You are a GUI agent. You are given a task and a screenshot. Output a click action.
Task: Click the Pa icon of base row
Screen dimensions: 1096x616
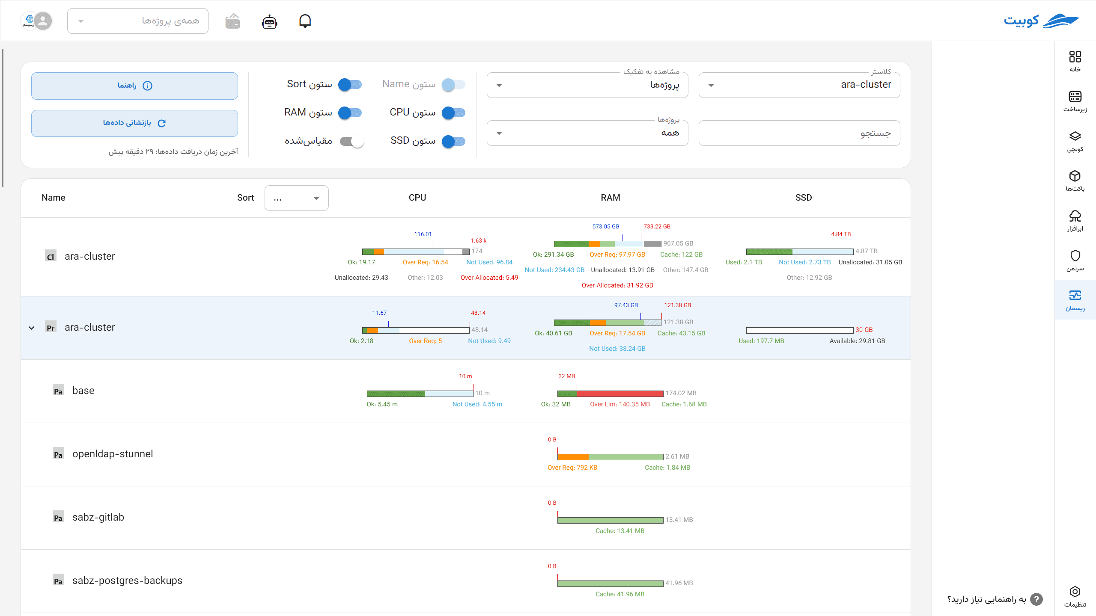click(58, 391)
